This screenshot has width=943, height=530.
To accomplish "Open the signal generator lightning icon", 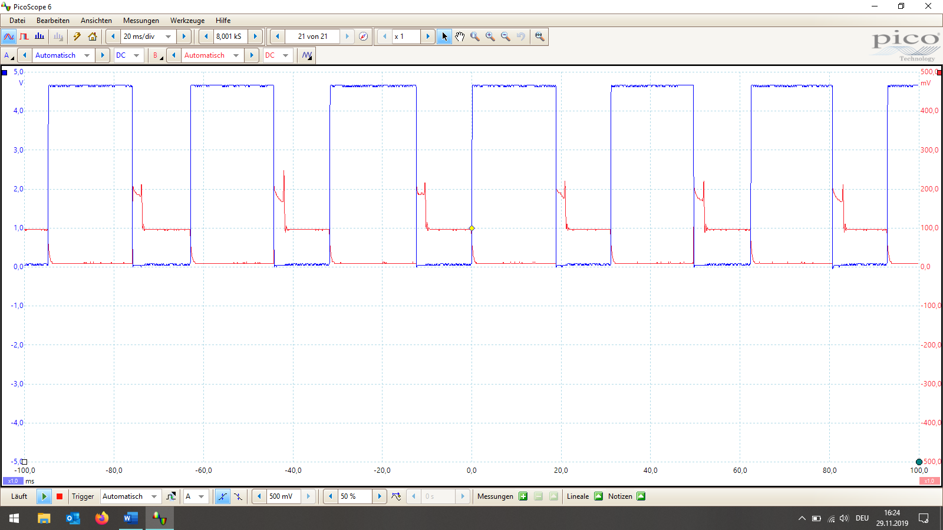I will [77, 37].
